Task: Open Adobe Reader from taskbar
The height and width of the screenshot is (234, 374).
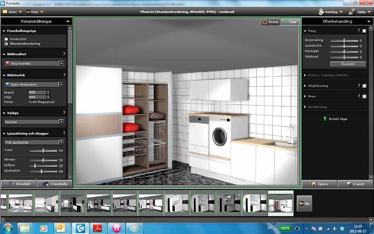Action: (98, 228)
